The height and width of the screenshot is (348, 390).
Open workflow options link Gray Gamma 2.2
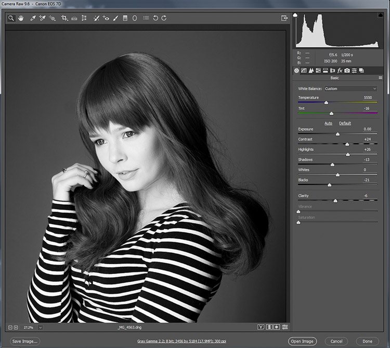pos(181,341)
